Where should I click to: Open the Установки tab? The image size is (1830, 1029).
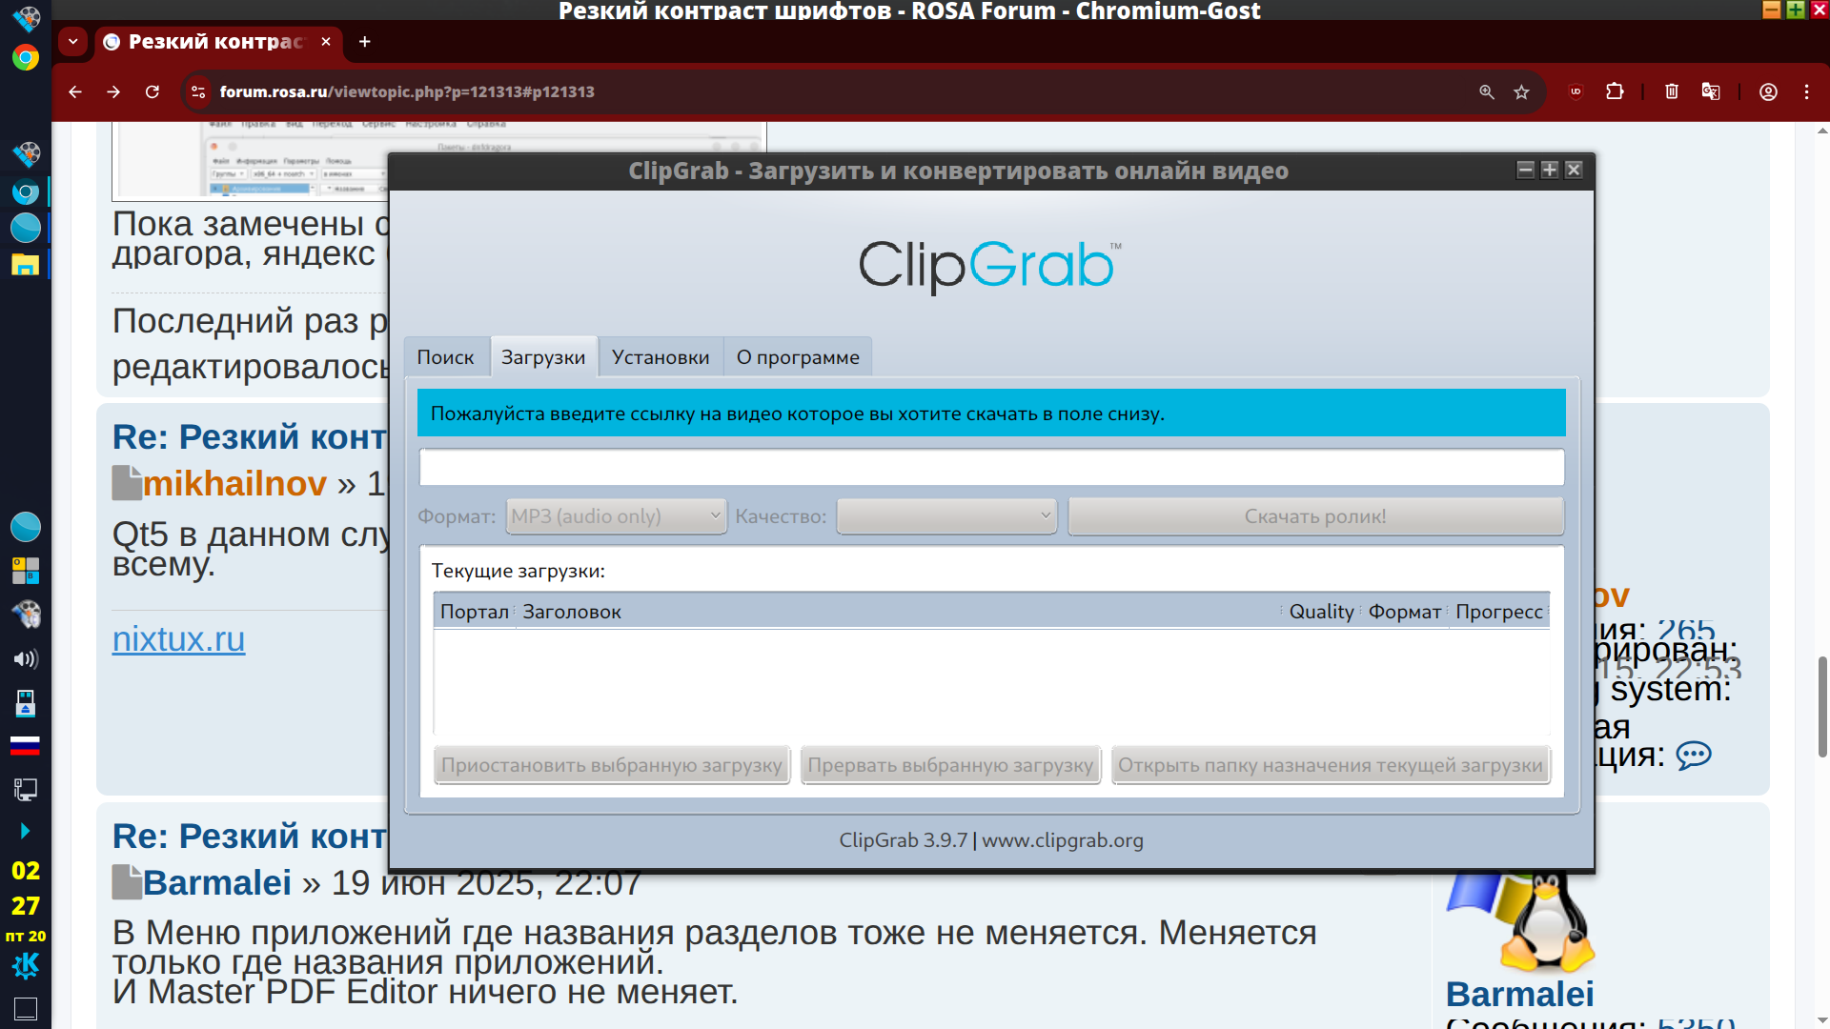(660, 357)
